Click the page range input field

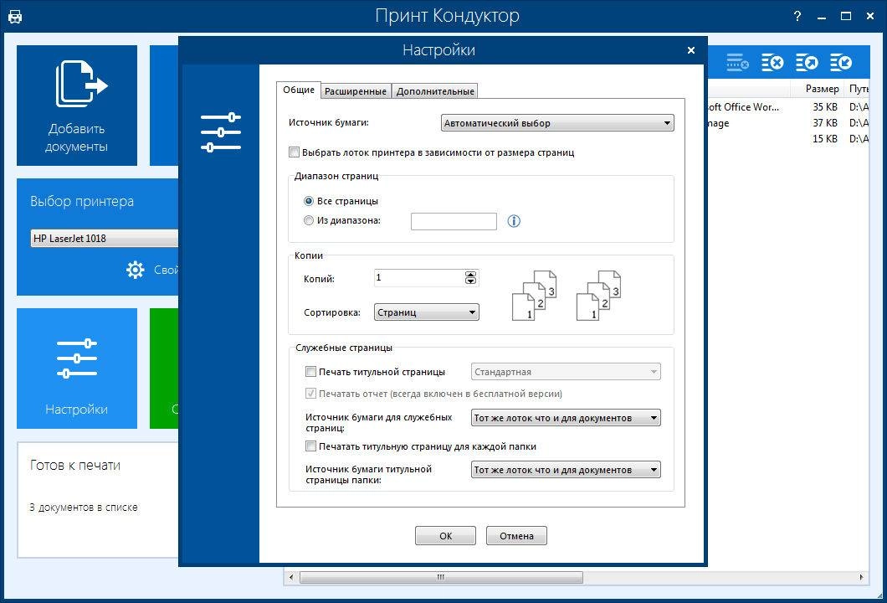[454, 221]
